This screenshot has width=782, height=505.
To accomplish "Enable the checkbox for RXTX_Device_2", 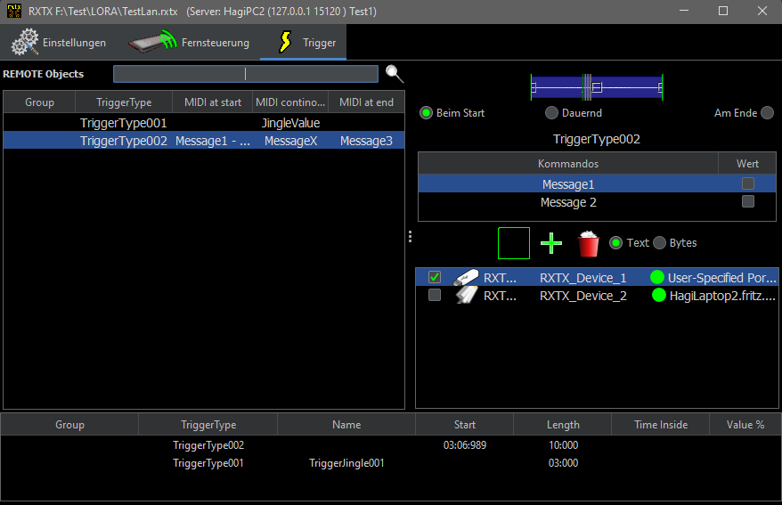I will pyautogui.click(x=435, y=296).
